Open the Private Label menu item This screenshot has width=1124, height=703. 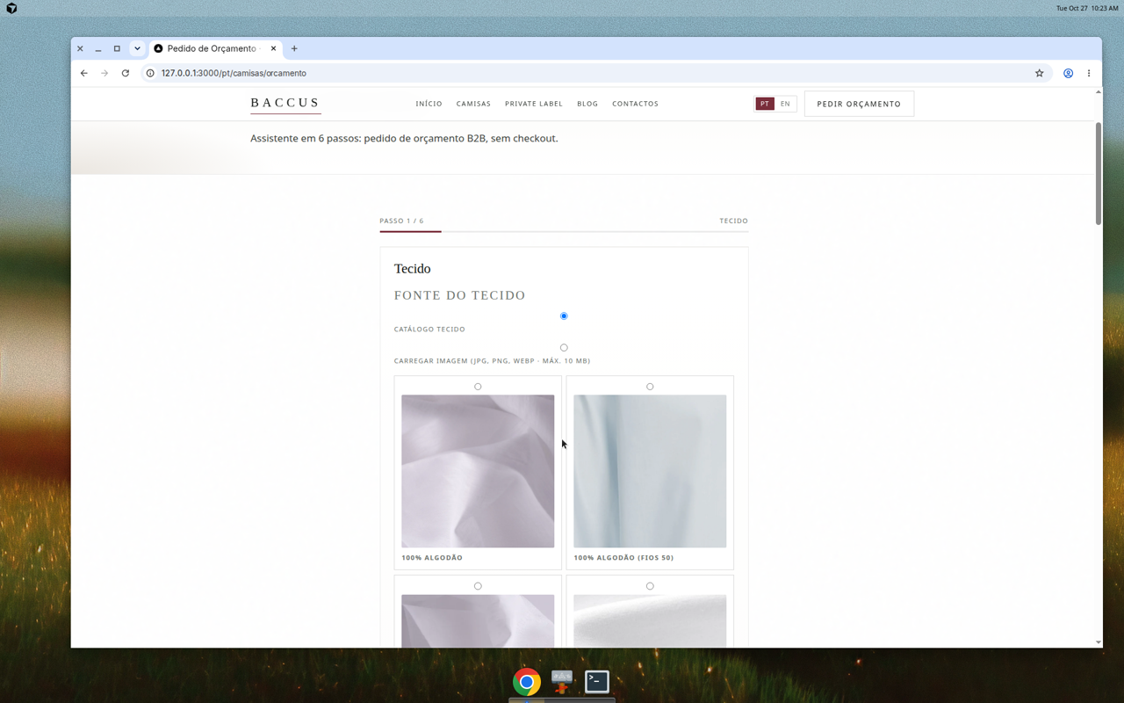pyautogui.click(x=534, y=104)
